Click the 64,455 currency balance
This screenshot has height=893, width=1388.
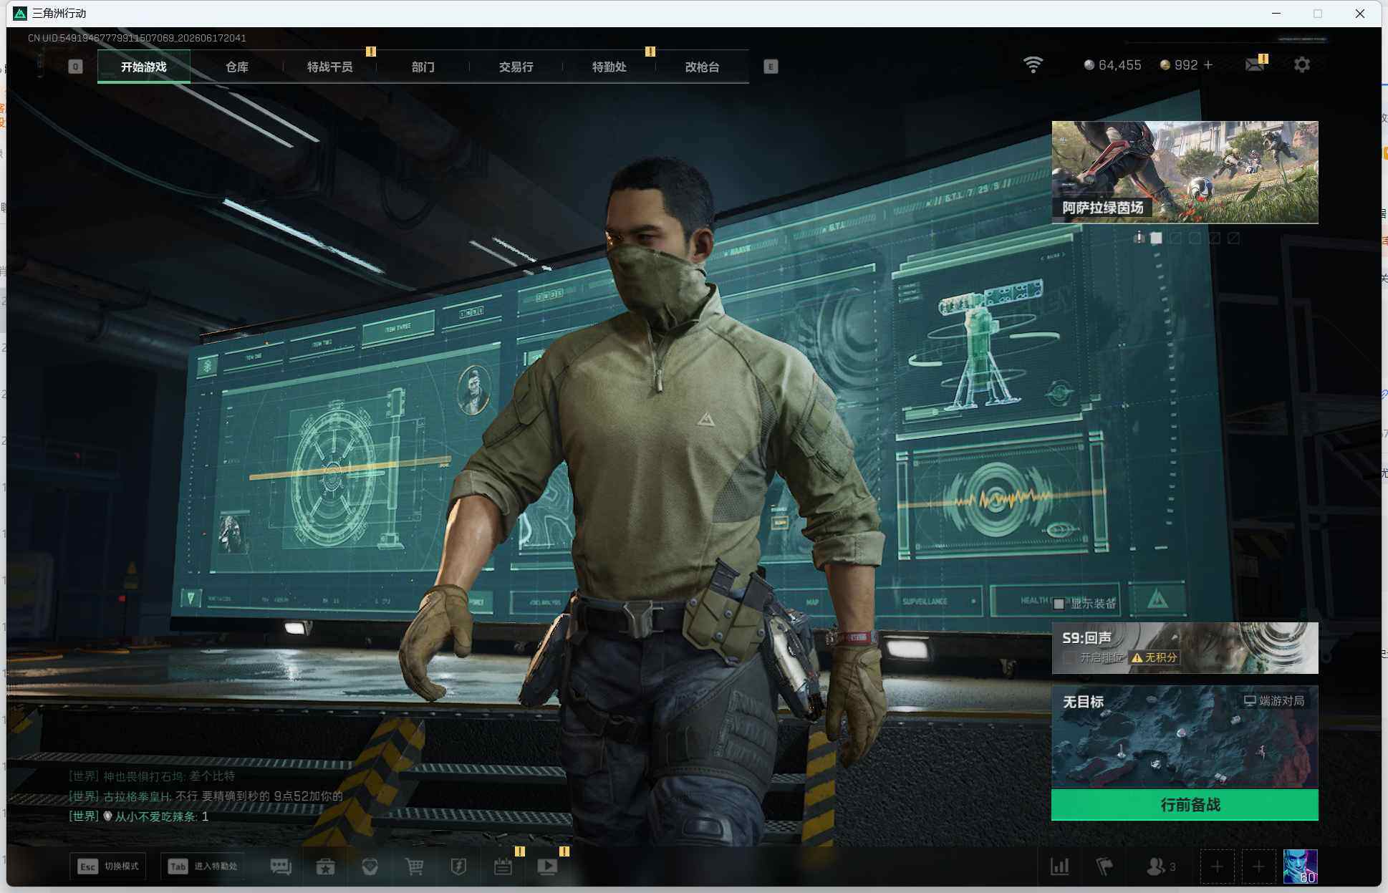pyautogui.click(x=1112, y=65)
